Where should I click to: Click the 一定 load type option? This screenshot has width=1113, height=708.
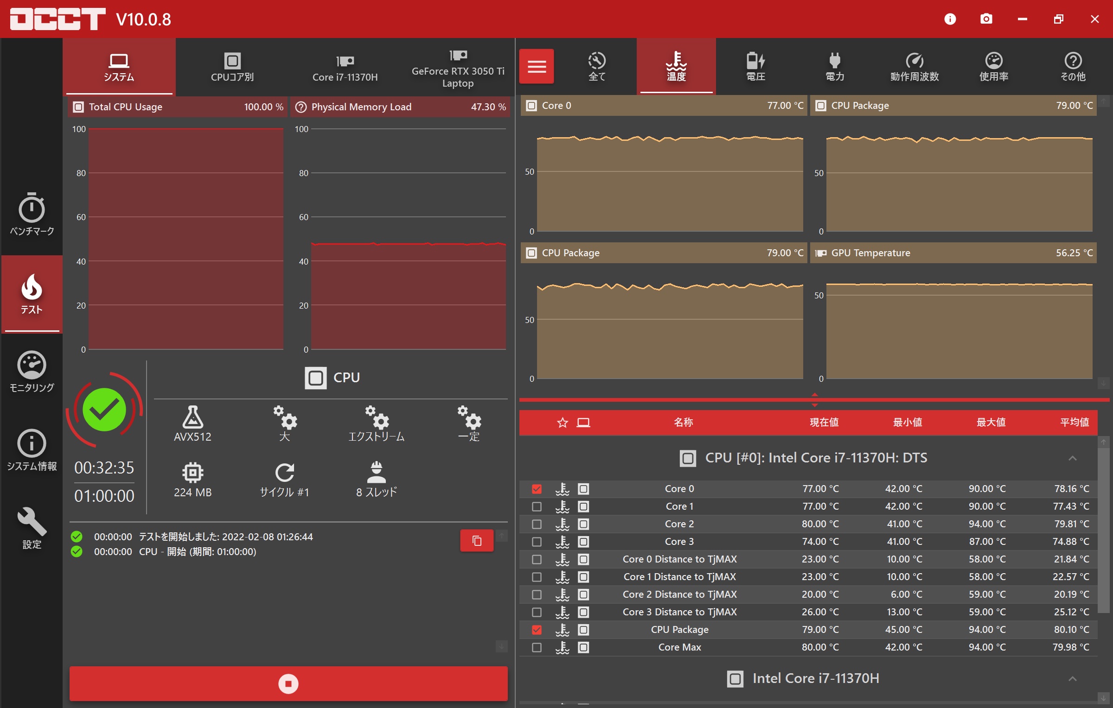(x=468, y=424)
